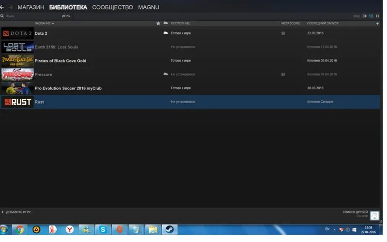Click the Steam taskbar icon
The image size is (387, 242).
tap(169, 229)
